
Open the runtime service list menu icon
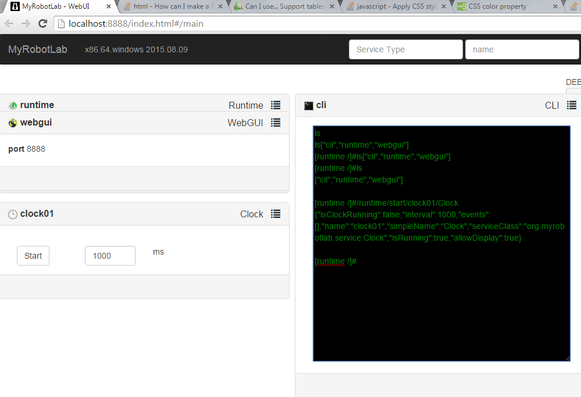click(275, 105)
